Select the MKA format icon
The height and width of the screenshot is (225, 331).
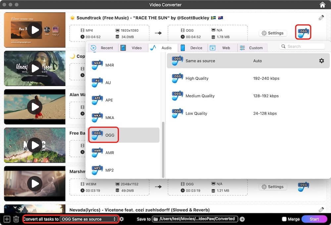[x=97, y=117]
